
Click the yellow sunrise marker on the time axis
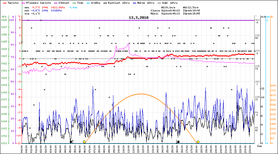tap(84, 142)
